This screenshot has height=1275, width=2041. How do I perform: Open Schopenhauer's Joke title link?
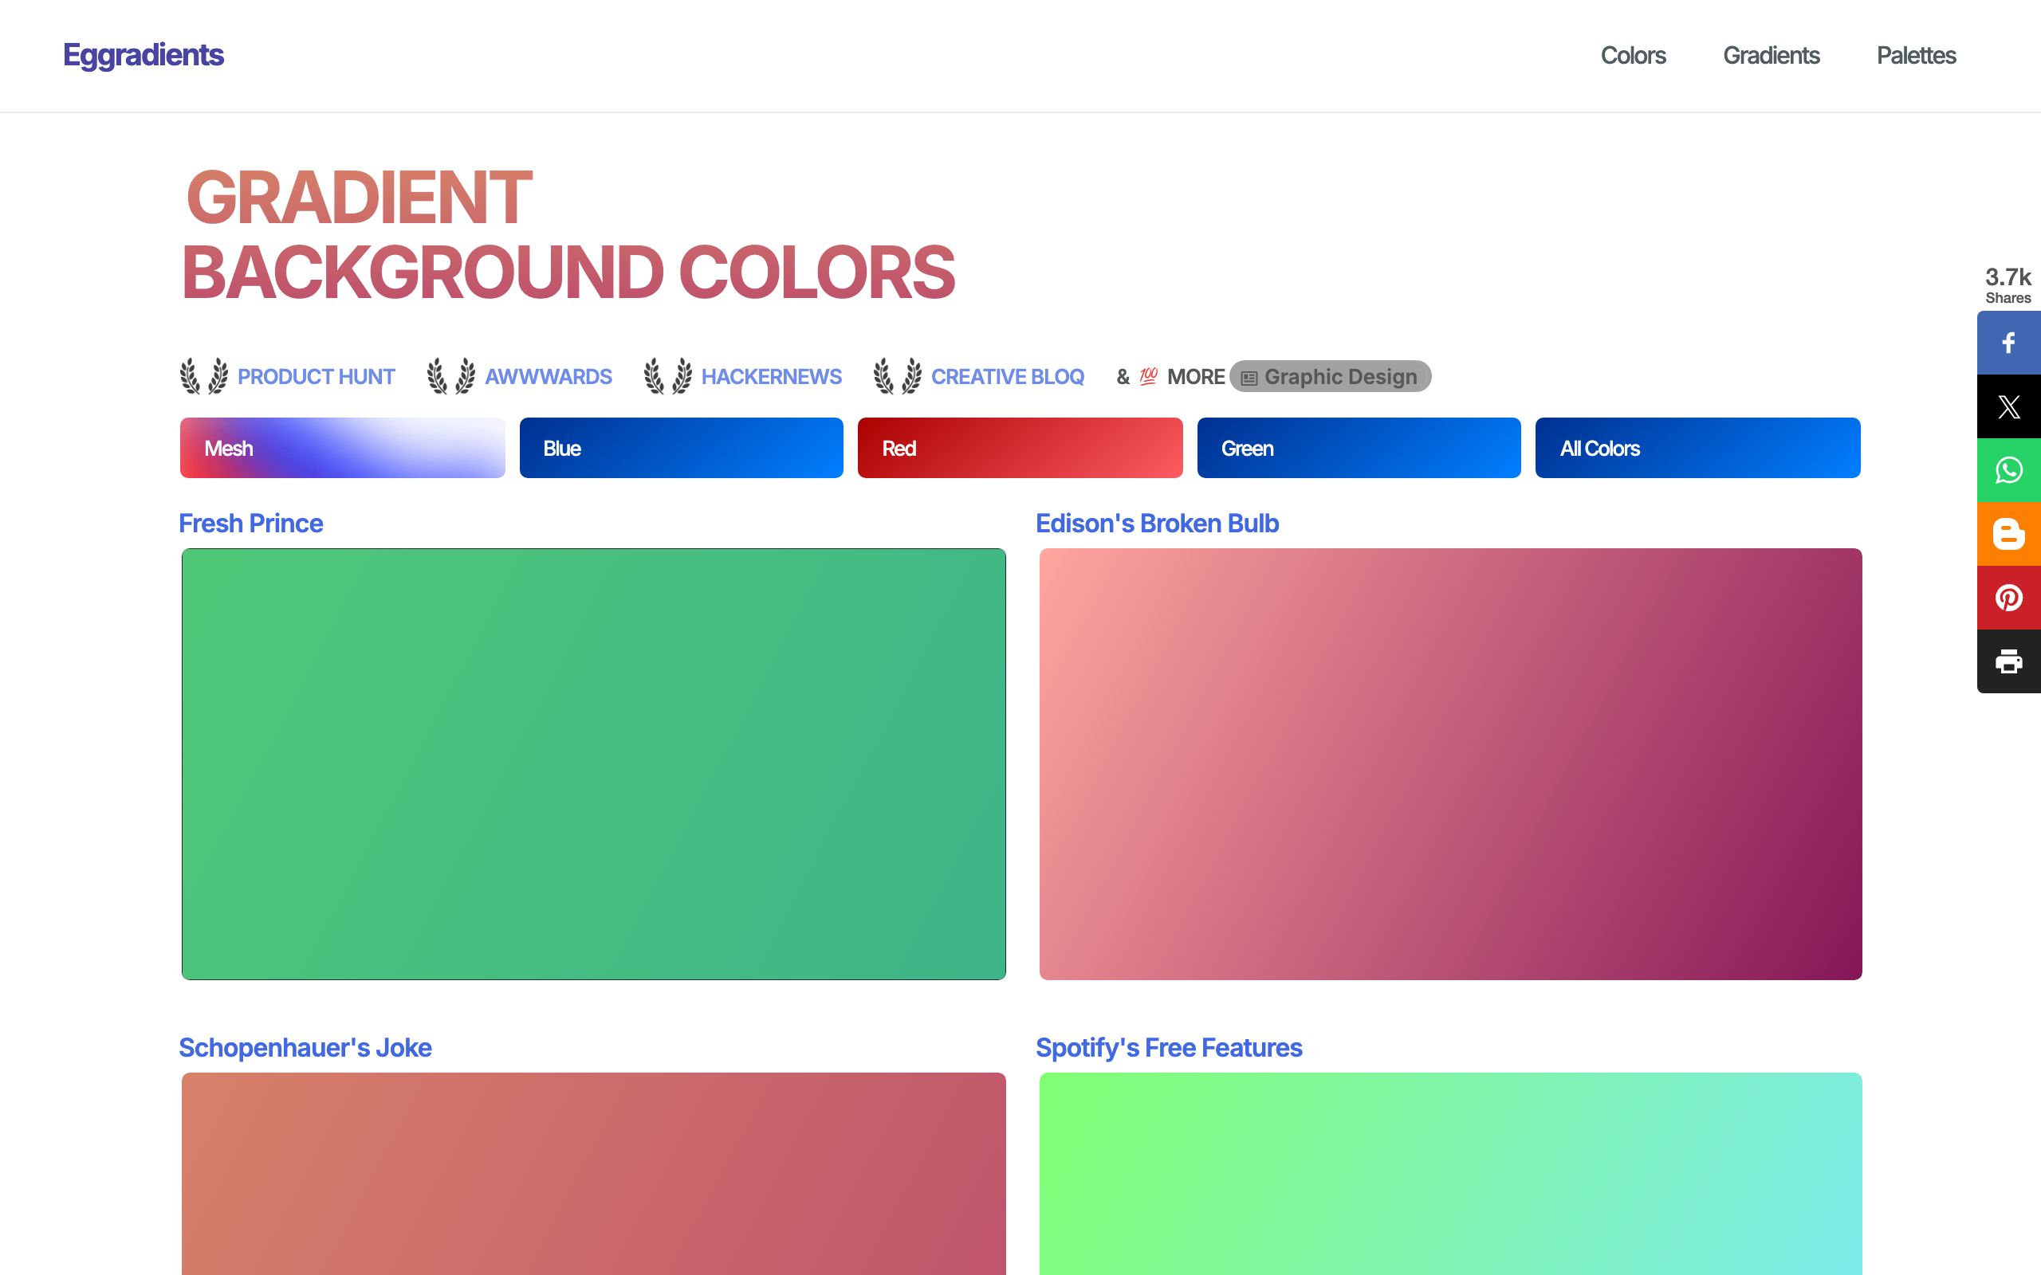(305, 1048)
